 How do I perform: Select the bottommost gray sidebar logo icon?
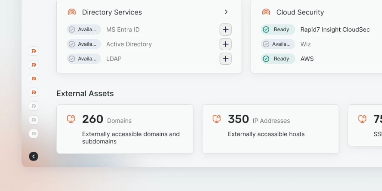tap(33, 133)
